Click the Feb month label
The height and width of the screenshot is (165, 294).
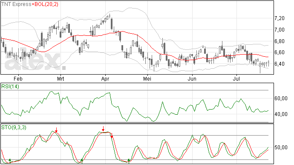18,79
